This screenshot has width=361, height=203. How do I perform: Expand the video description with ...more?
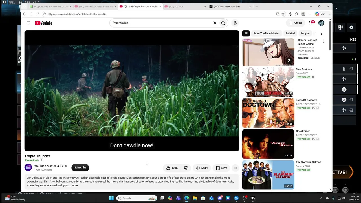tap(74, 186)
